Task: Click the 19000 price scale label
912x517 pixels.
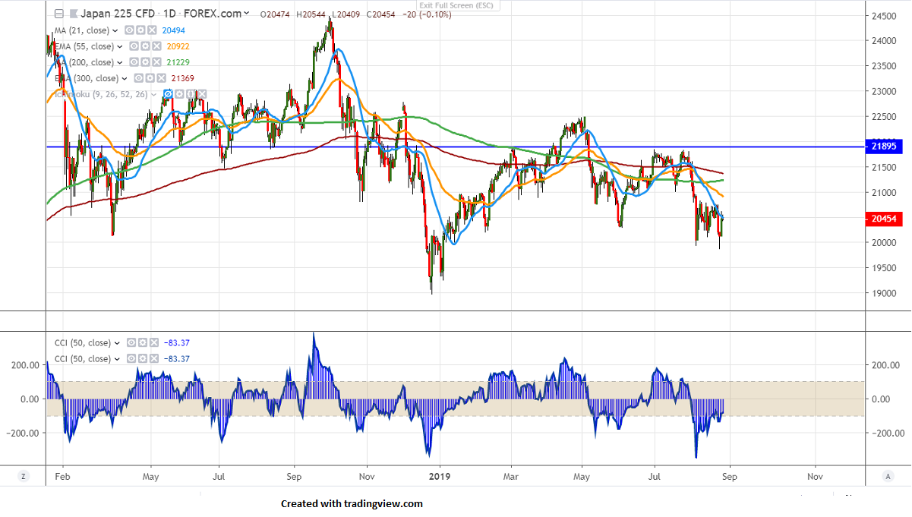Action: tap(885, 293)
